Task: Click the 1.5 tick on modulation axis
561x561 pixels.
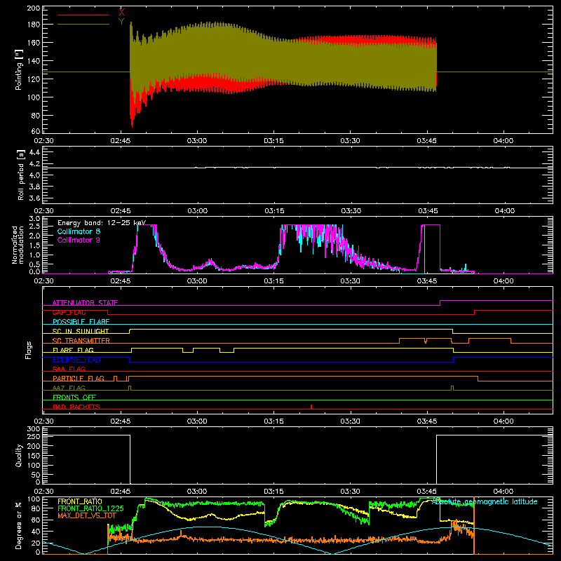Action: [34, 245]
